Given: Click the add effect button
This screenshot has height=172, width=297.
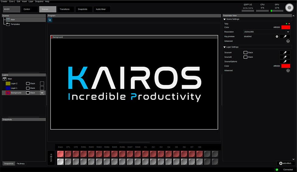Looking at the screenshot, I should click(x=286, y=163).
